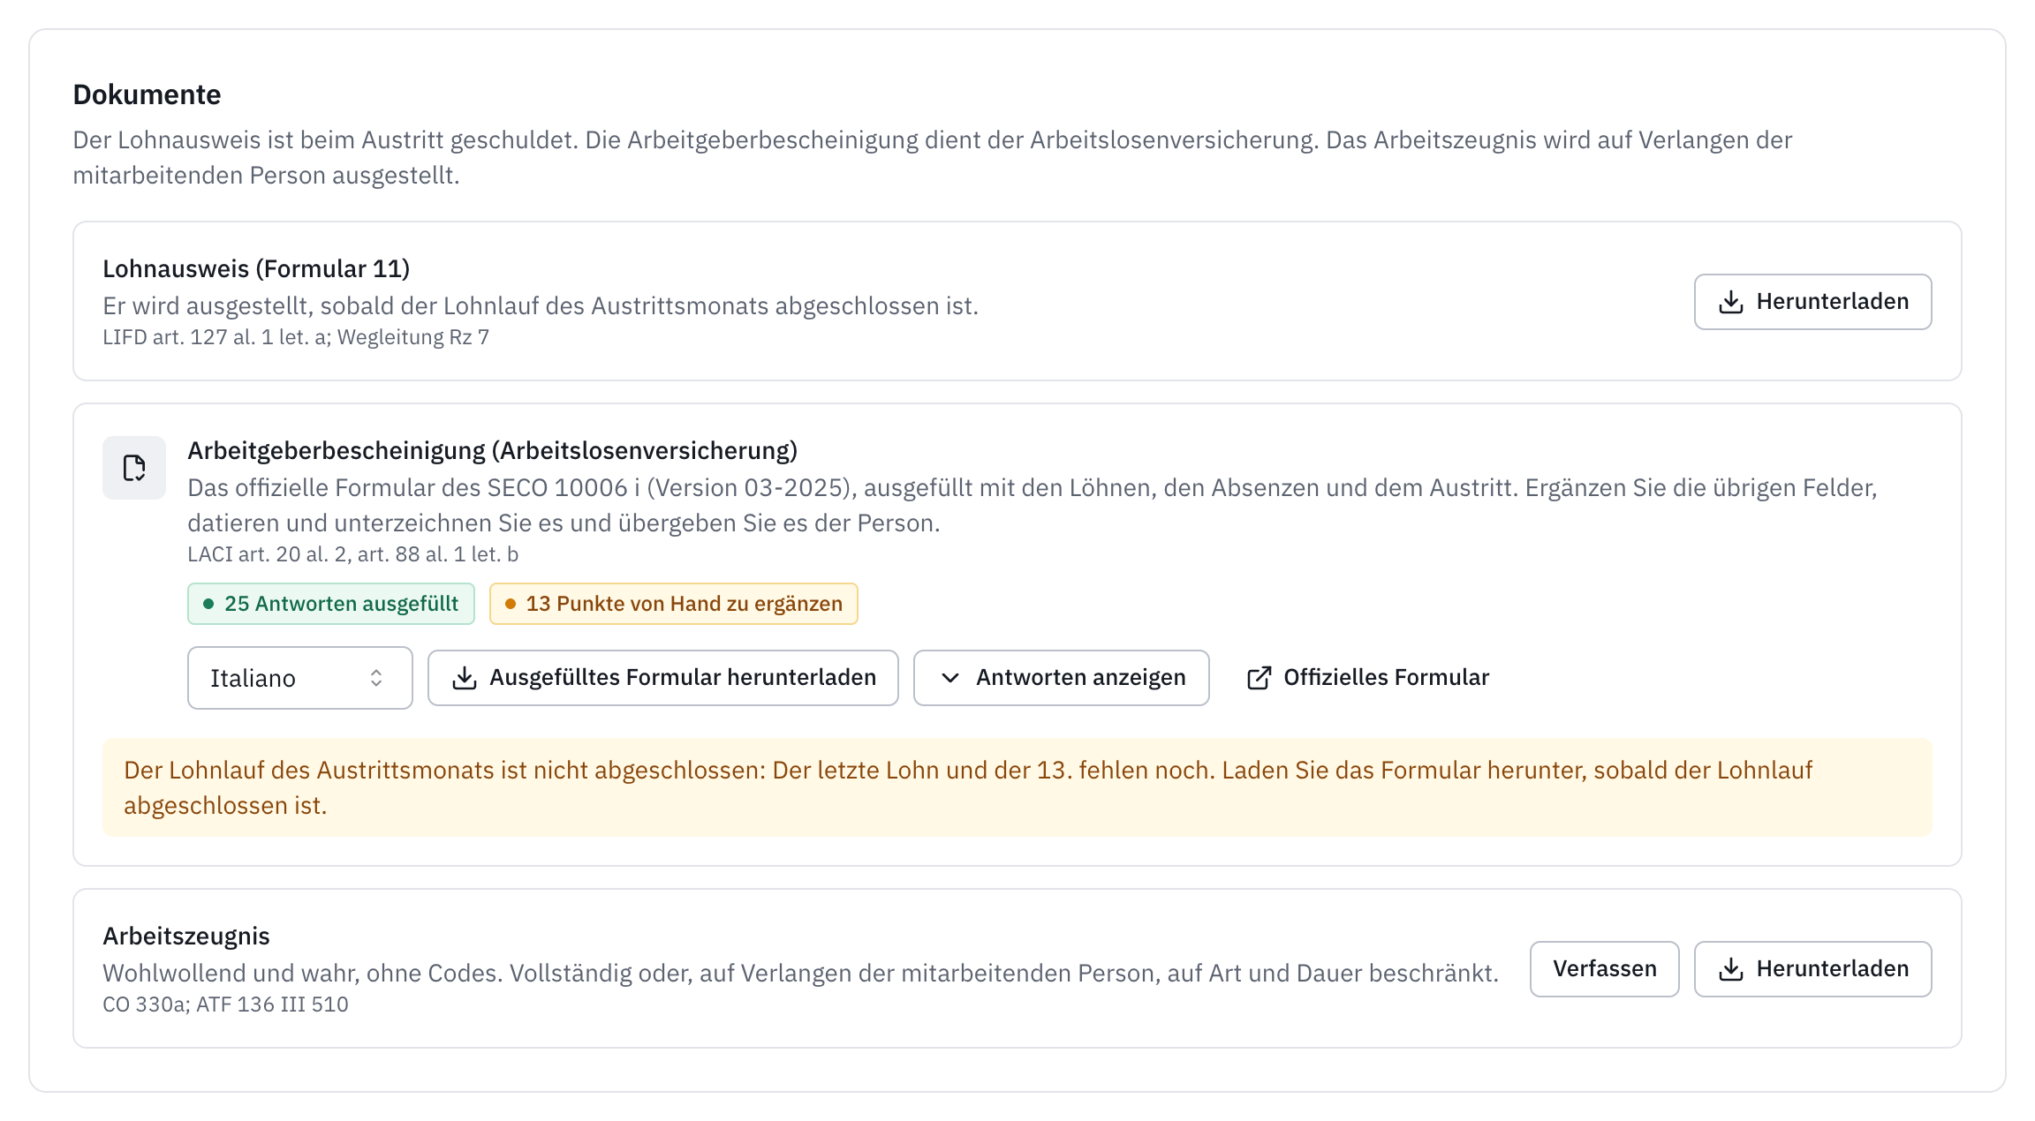Click the '13 Punkte von Hand zu ergänzen' badge

(x=674, y=604)
